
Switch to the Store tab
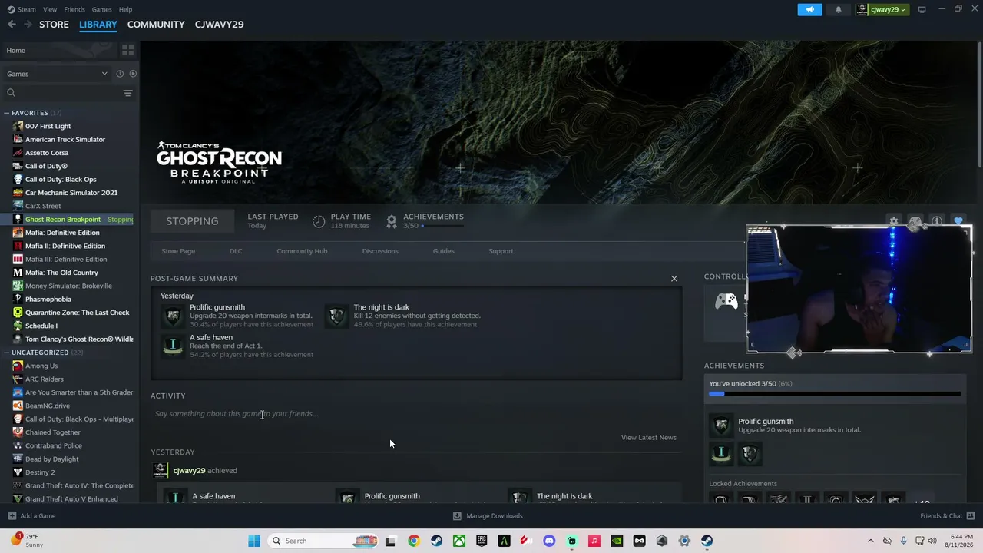click(54, 25)
